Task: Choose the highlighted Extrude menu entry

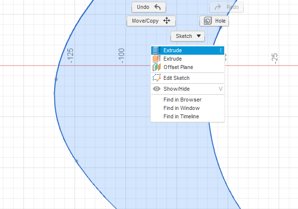Action: pos(188,50)
